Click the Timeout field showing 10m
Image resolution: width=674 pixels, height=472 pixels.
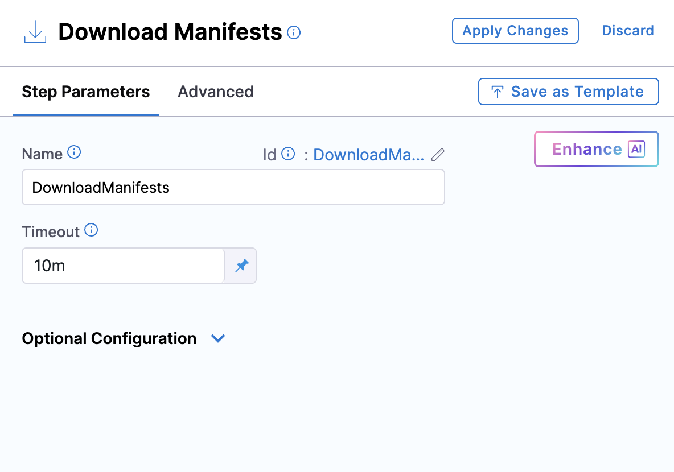(x=123, y=266)
